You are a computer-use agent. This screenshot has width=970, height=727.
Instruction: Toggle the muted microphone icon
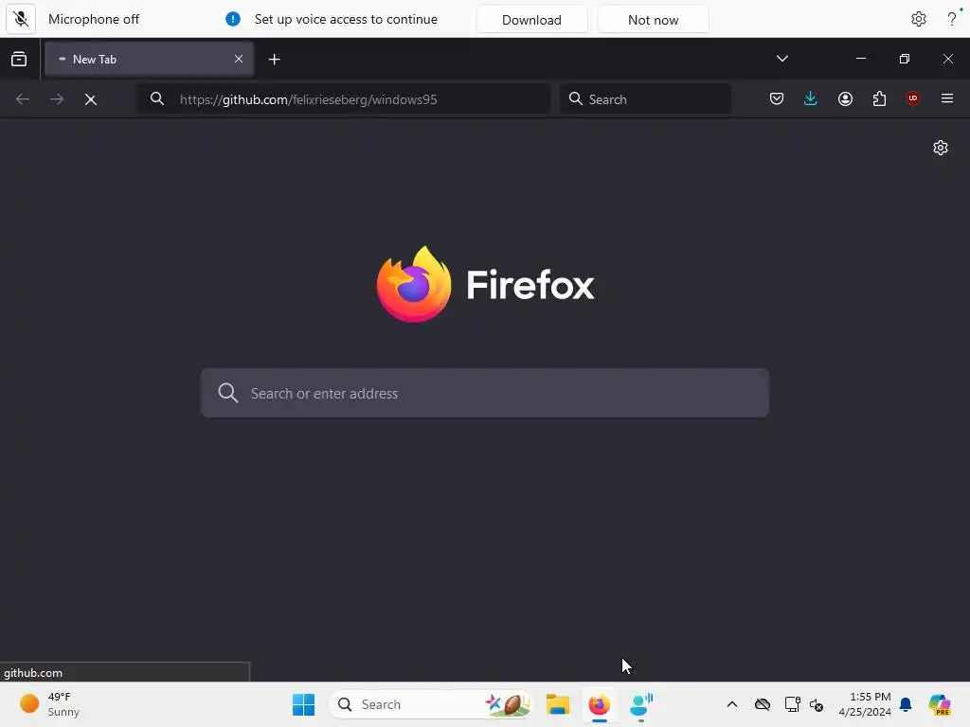pyautogui.click(x=21, y=19)
